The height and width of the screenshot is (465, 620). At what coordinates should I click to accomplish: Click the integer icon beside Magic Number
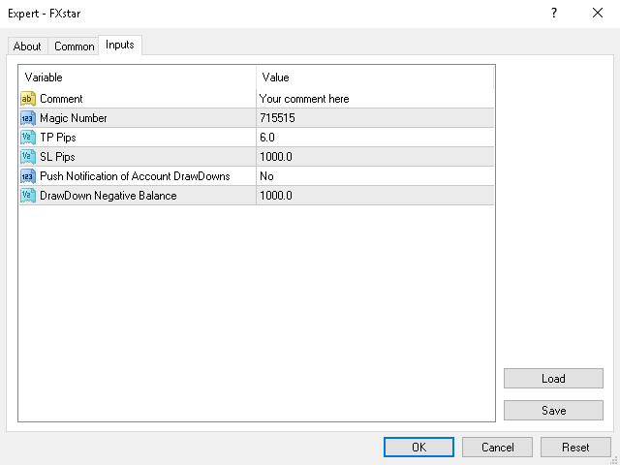28,118
